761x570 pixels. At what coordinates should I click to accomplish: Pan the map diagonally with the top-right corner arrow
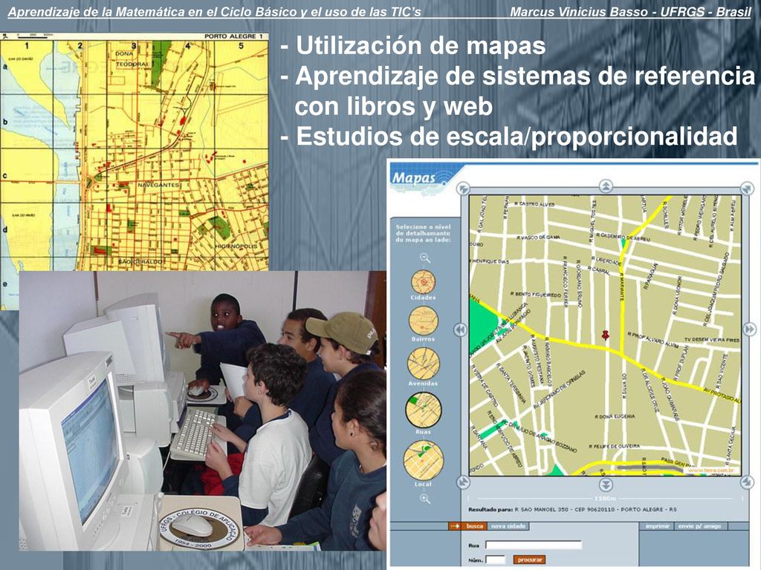click(747, 188)
